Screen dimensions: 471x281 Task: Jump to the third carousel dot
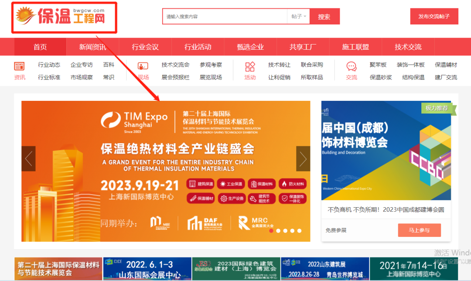coord(285,231)
